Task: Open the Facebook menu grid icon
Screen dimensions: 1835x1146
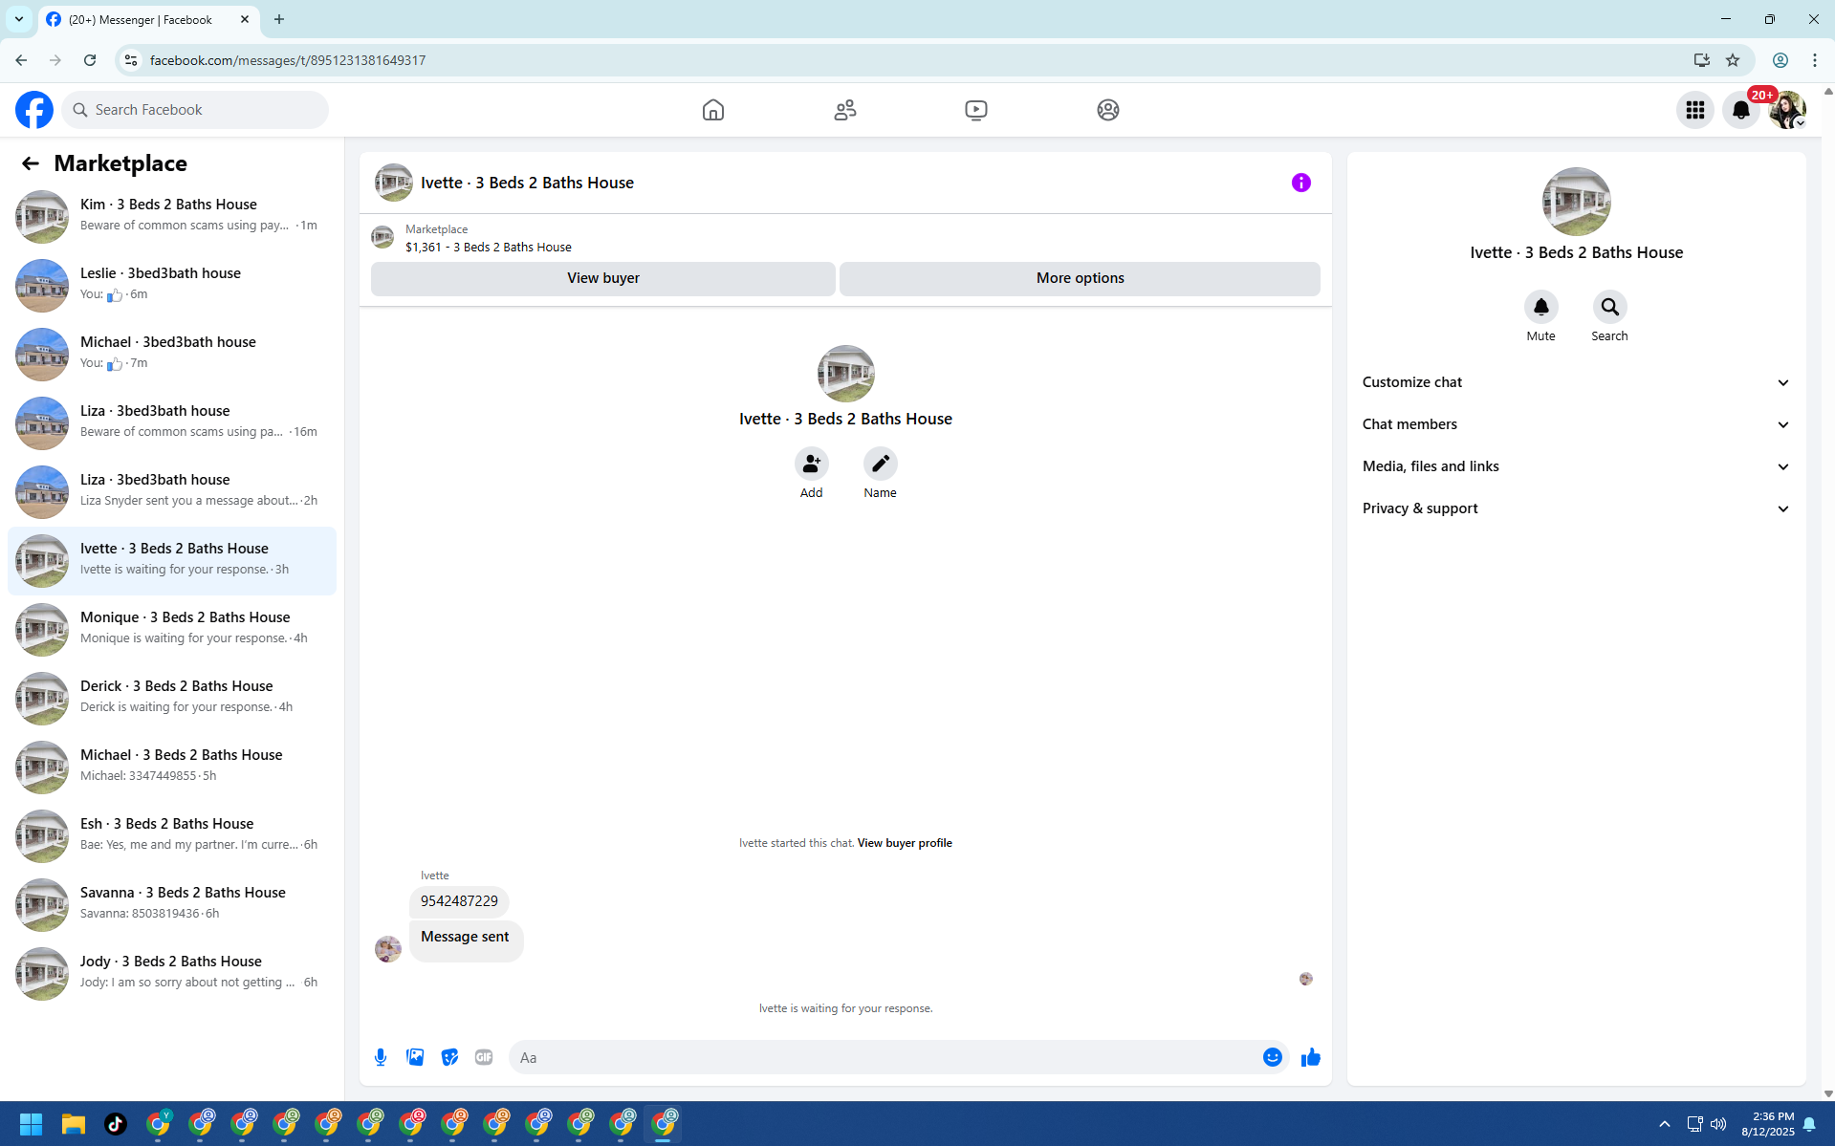Action: pos(1695,110)
